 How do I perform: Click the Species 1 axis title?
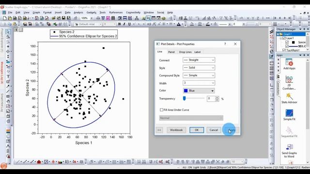(x=84, y=143)
